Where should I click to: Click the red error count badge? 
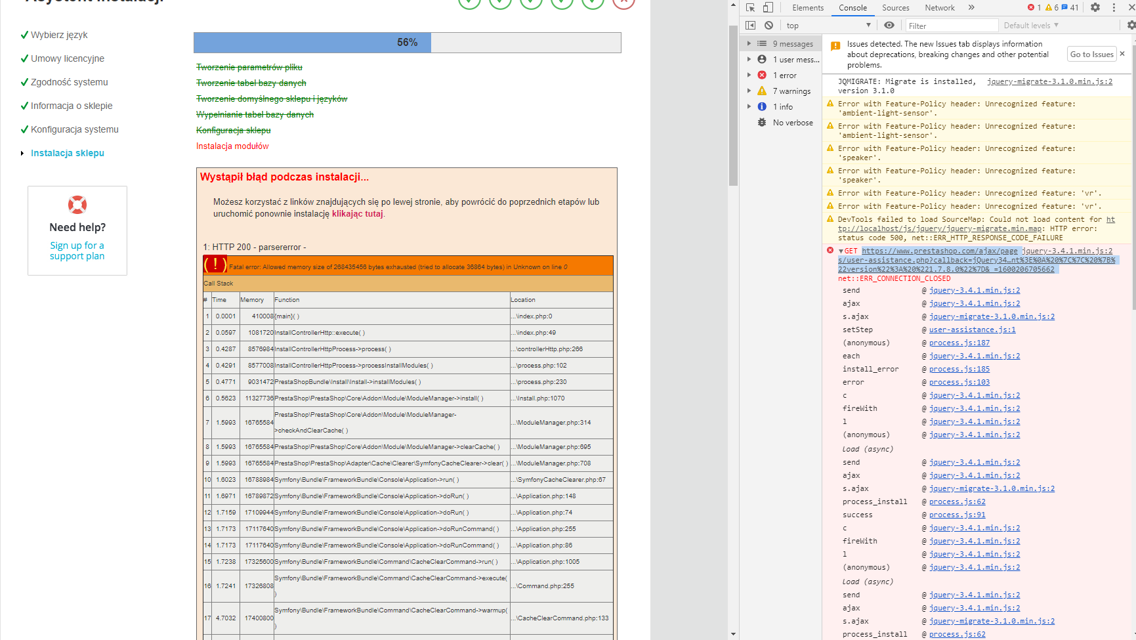click(x=1032, y=7)
